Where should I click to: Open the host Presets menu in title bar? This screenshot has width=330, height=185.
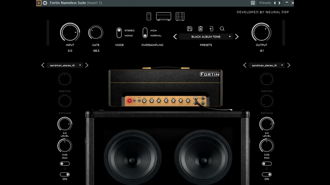point(265,3)
